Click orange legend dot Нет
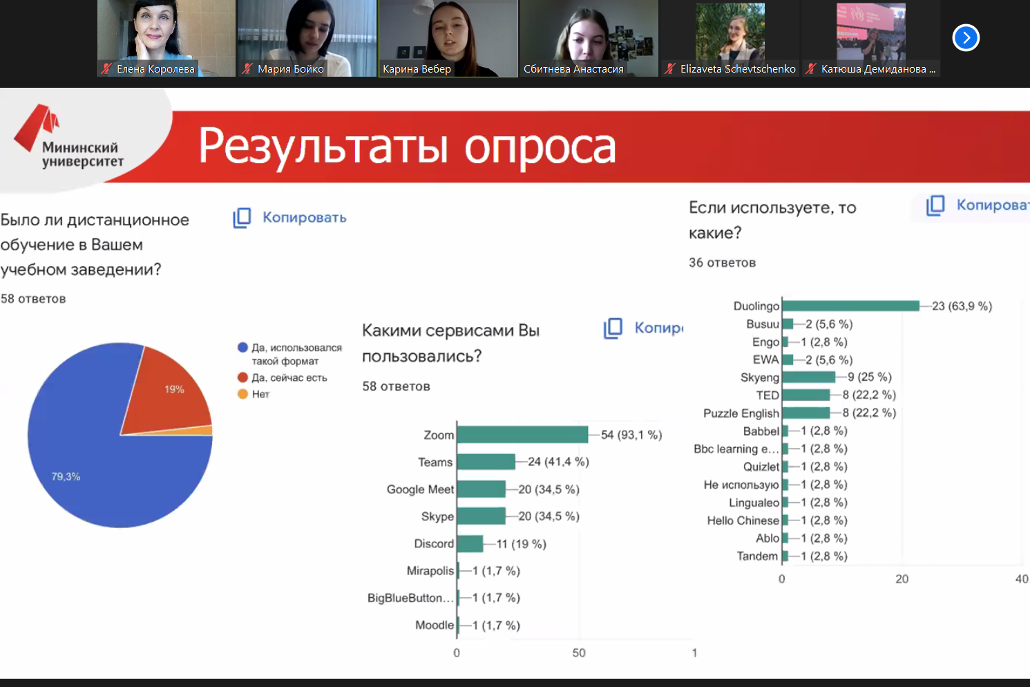Screen dimensions: 1030x687 tap(242, 394)
